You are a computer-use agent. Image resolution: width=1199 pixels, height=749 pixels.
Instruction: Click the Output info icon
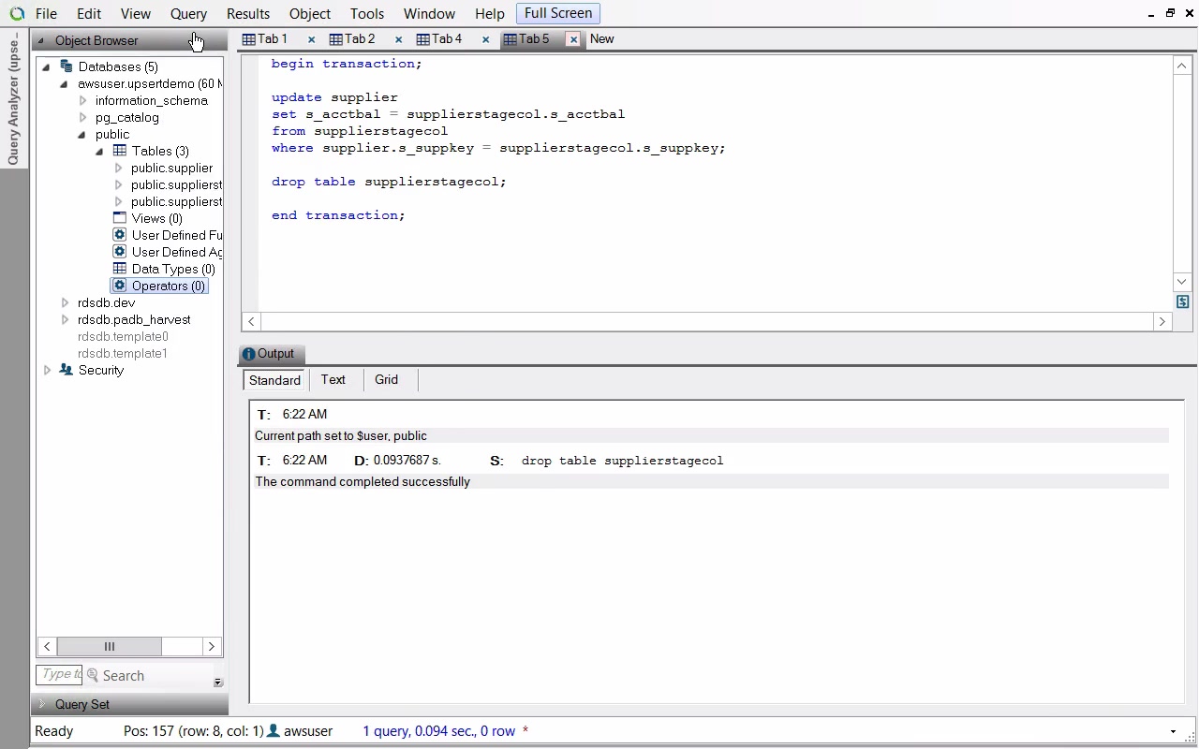pos(249,354)
